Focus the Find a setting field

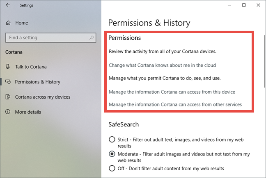click(51, 38)
